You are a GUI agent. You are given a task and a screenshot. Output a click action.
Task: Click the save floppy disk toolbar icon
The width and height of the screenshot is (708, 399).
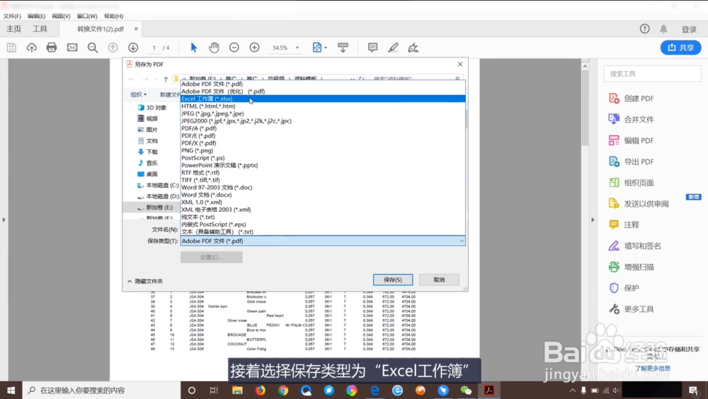pyautogui.click(x=11, y=47)
